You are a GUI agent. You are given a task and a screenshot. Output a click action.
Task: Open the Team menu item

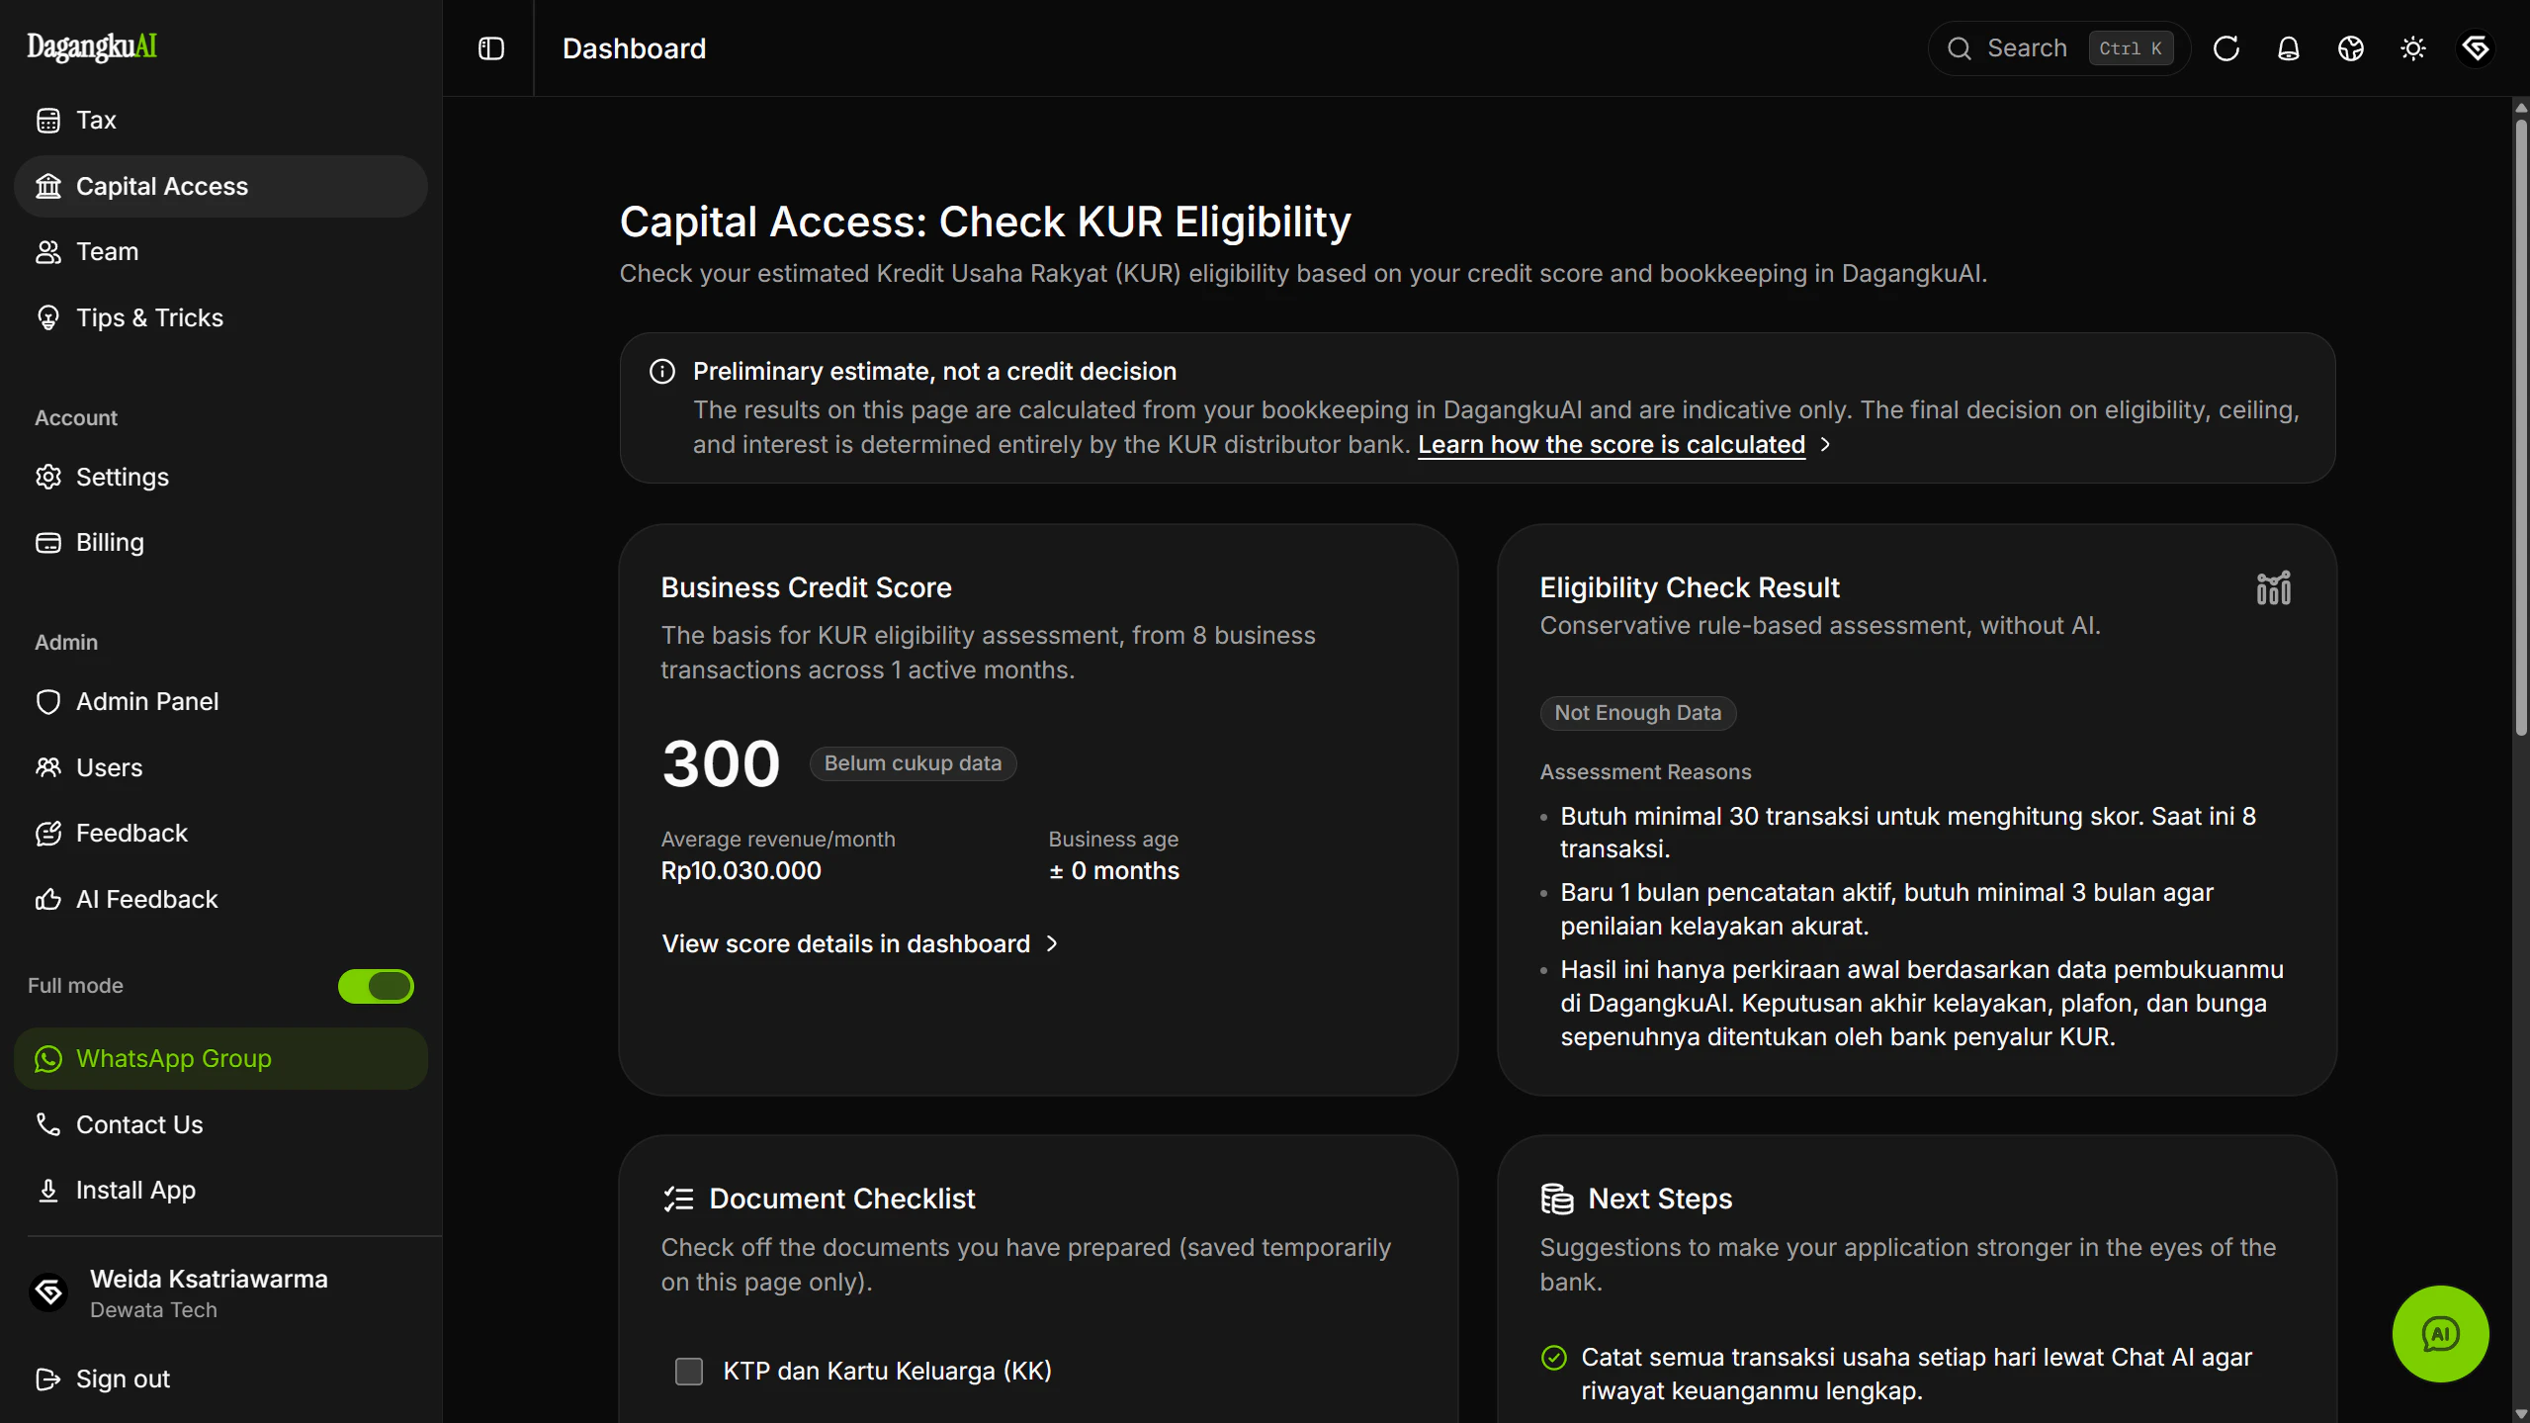(x=220, y=252)
